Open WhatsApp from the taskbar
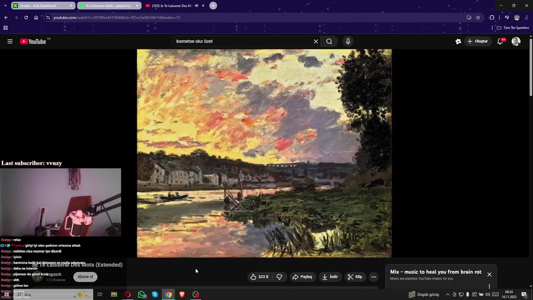Screen dimensions: 533x300 (x=142, y=295)
